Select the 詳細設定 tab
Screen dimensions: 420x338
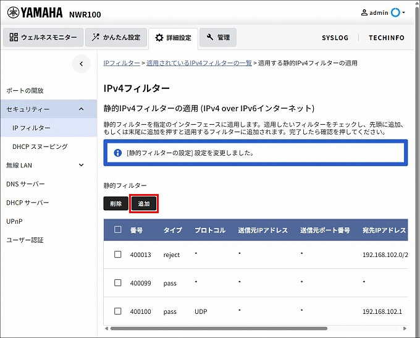(174, 38)
